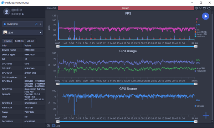Click the 33% AppCPU reading
214x128 pixels.
coord(198,60)
